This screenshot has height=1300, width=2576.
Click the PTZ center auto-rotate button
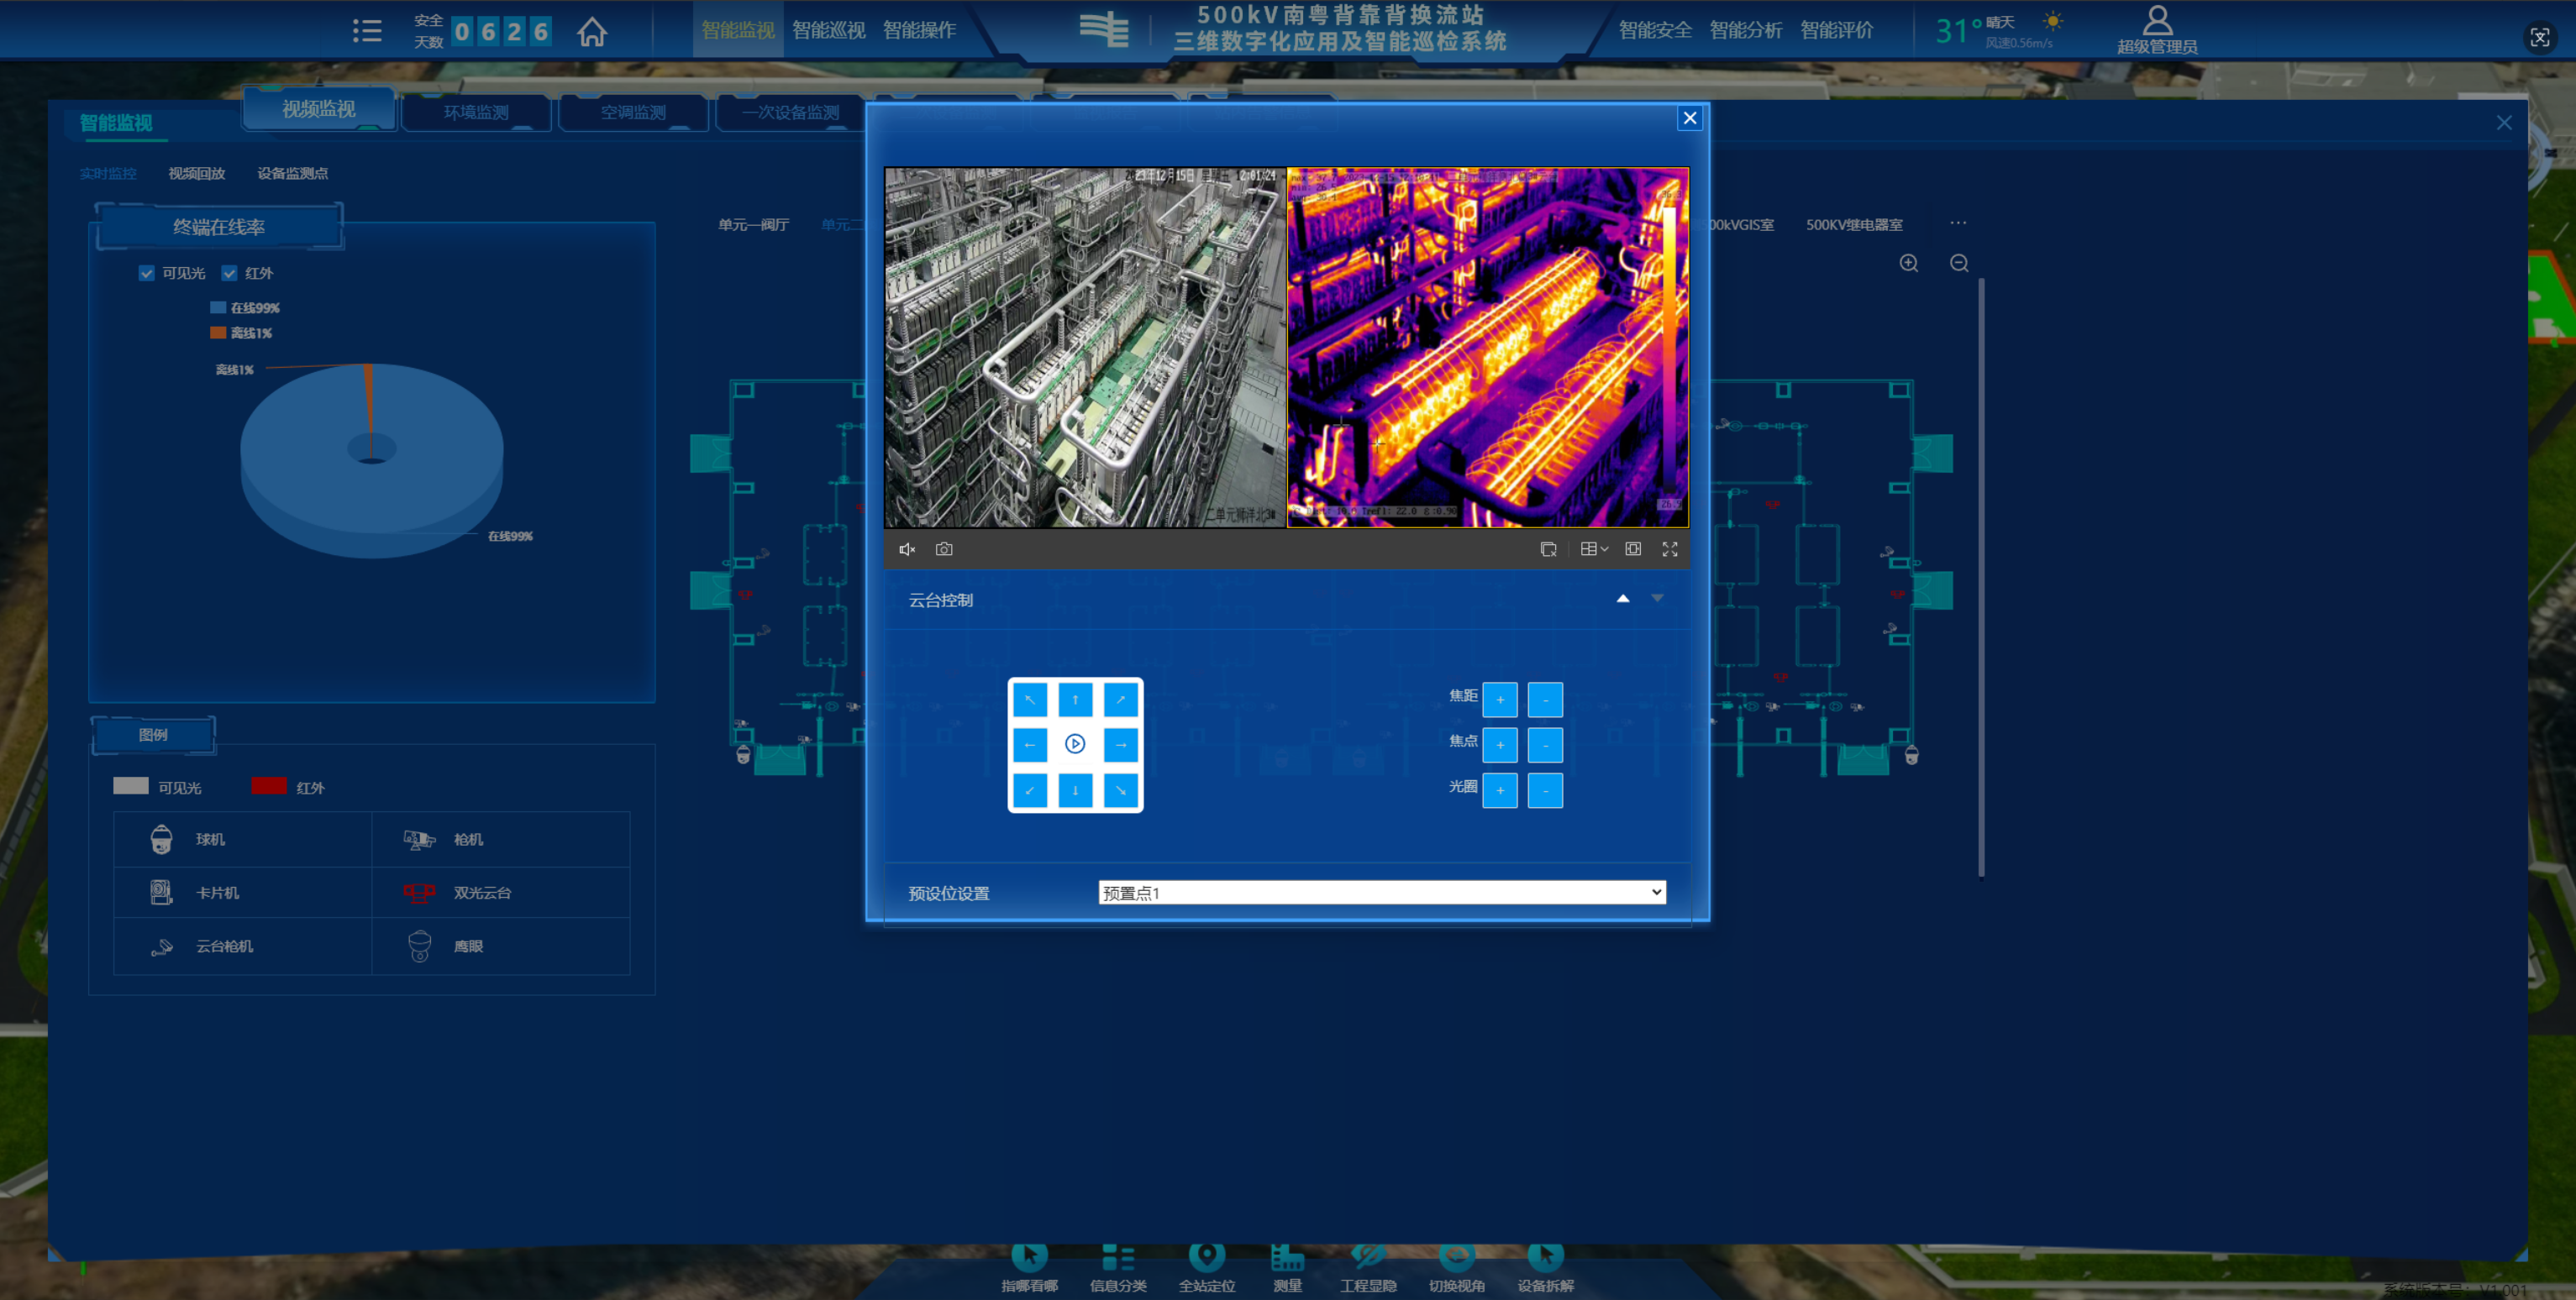(1074, 744)
